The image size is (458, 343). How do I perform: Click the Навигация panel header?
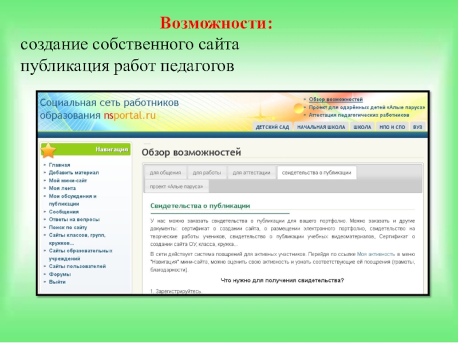[x=85, y=149]
